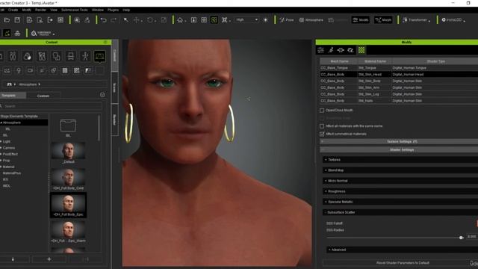Toggle Open/Close Mouth checkbox
The height and width of the screenshot is (269, 478).
click(x=322, y=111)
